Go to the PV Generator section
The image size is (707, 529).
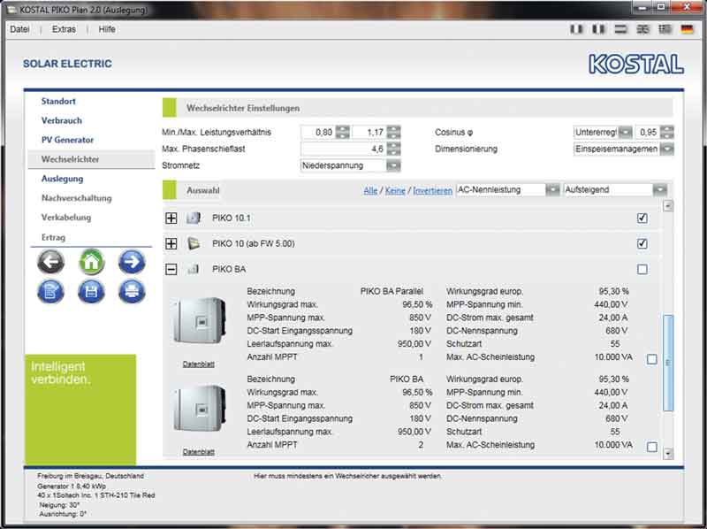tap(68, 140)
